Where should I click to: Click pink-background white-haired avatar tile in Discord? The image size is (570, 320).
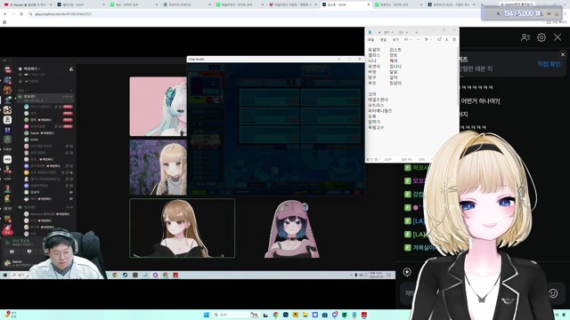tap(159, 107)
